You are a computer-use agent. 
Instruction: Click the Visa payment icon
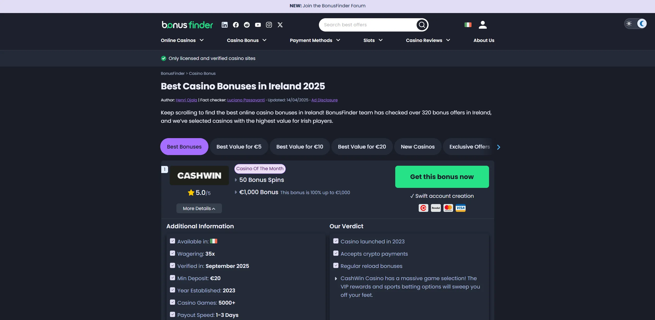[x=461, y=208]
